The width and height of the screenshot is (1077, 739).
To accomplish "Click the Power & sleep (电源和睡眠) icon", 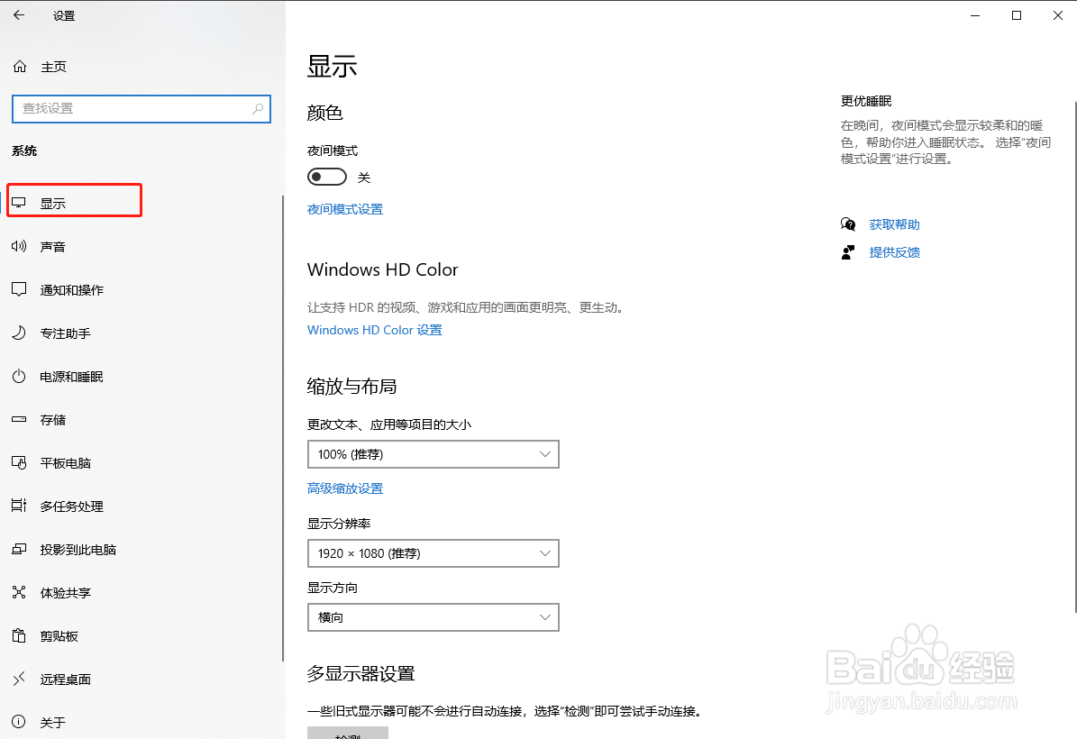I will point(19,377).
